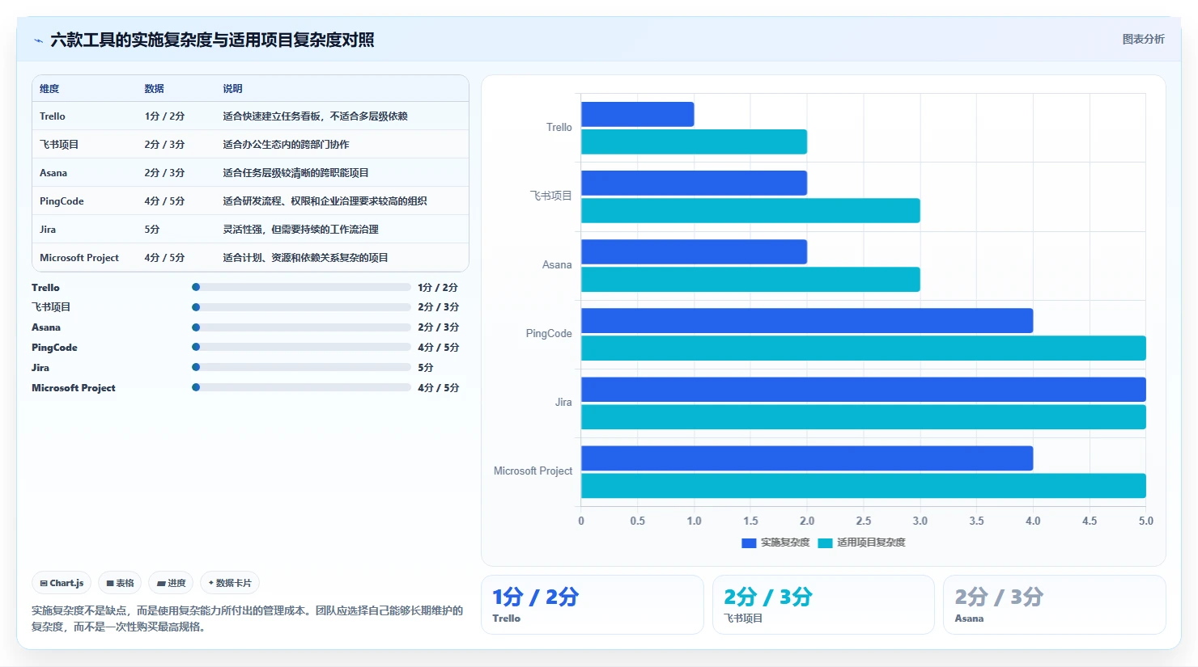
Task: Click the Microsoft Project cyan bar
Action: [864, 485]
